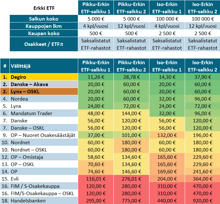Viewport: 220px width, 204px height.
Task: Select the '4.' rank number of Nordea
Action: pyautogui.click(x=5, y=99)
